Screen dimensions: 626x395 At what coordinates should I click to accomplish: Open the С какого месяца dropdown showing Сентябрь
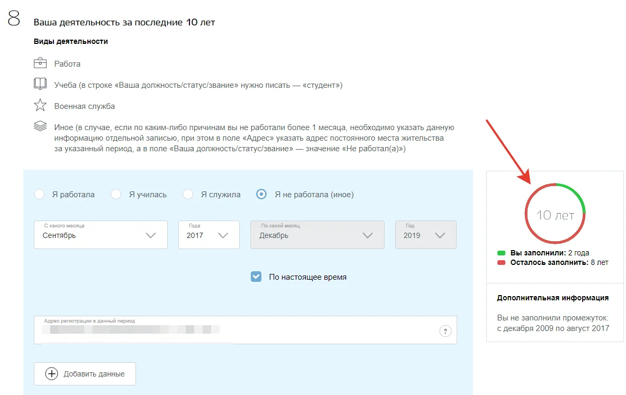(x=101, y=235)
